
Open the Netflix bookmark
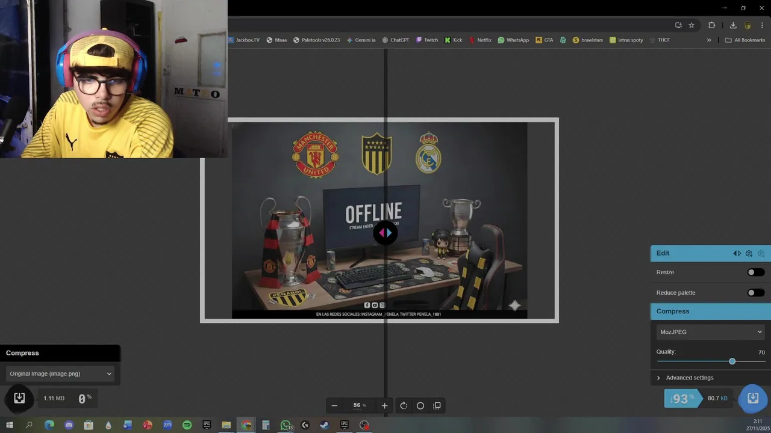[480, 40]
